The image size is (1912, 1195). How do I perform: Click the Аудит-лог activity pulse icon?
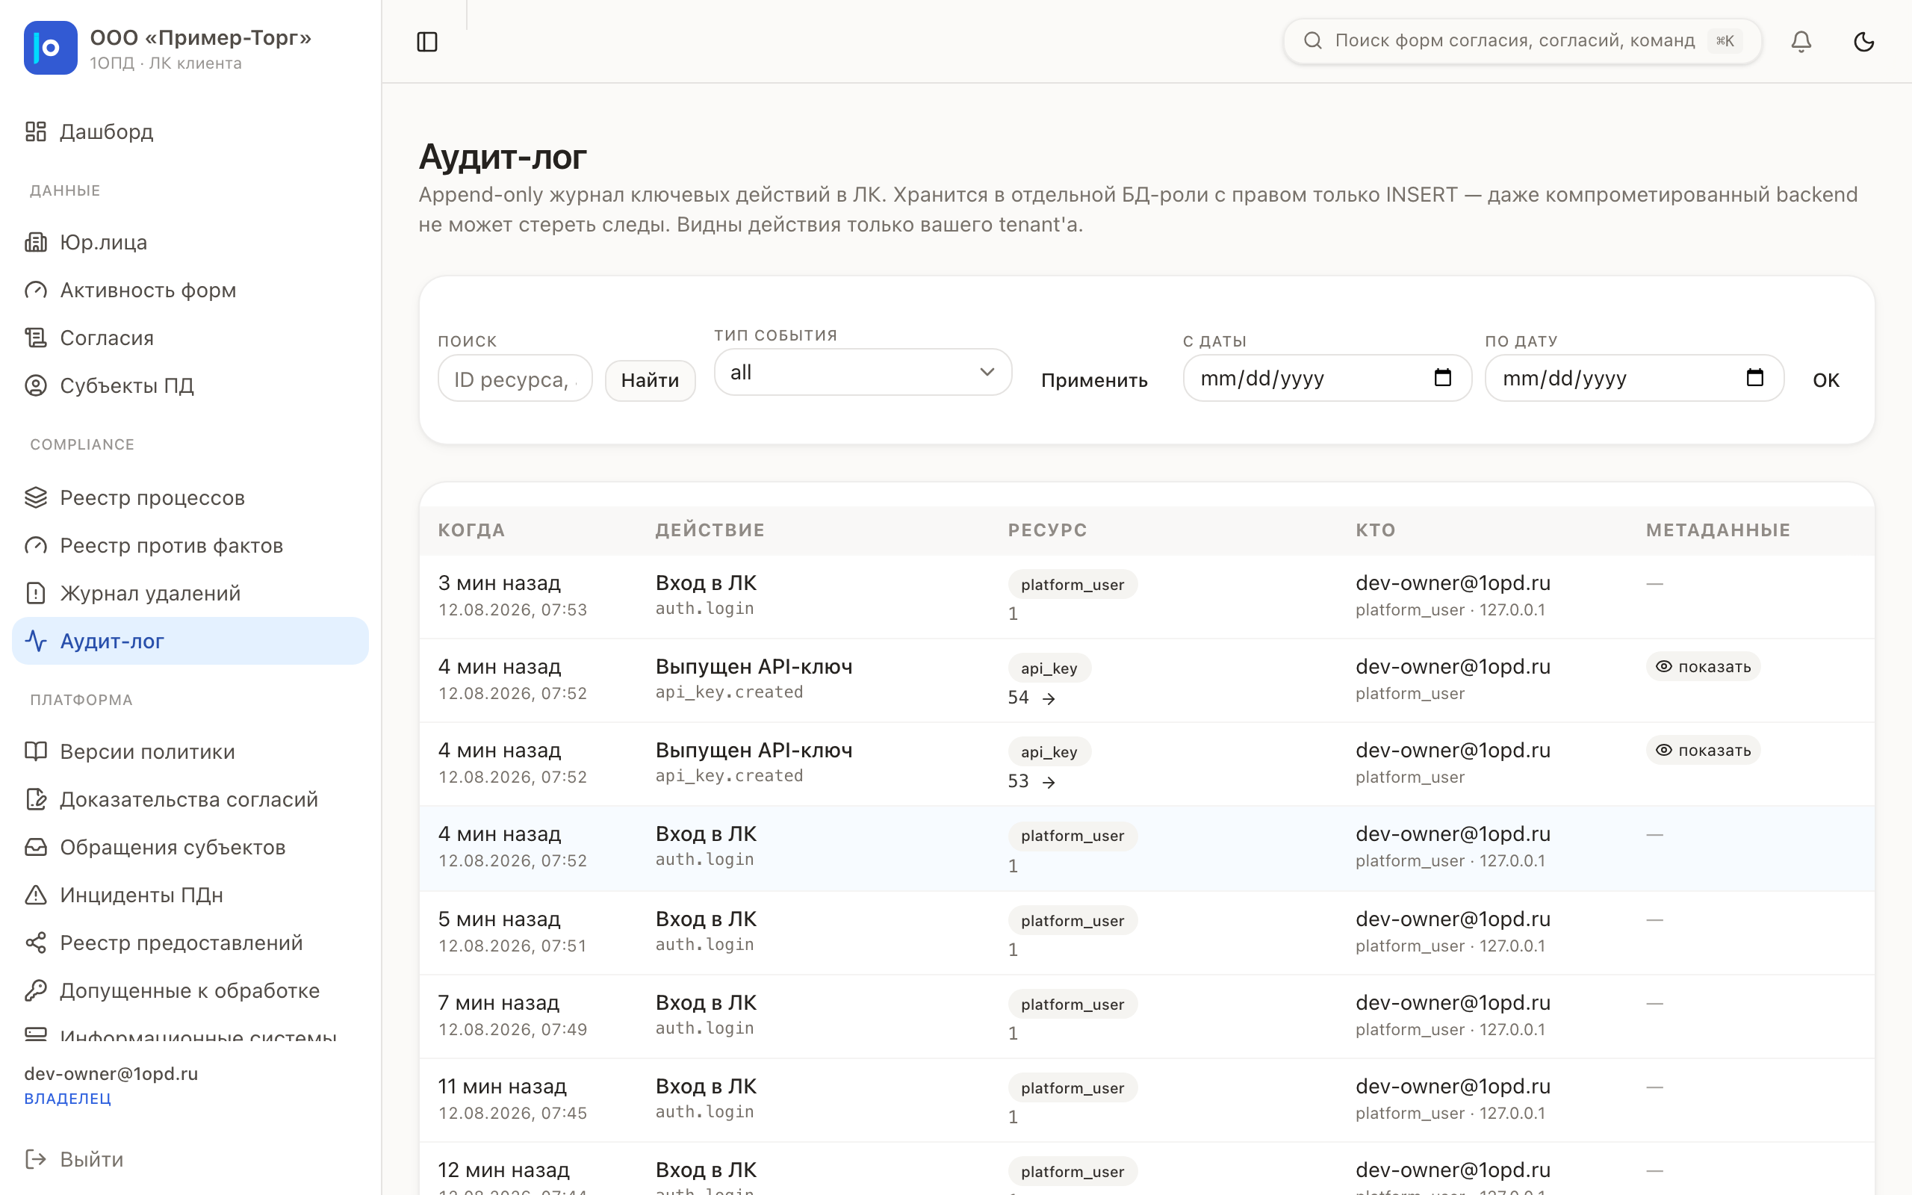[36, 641]
